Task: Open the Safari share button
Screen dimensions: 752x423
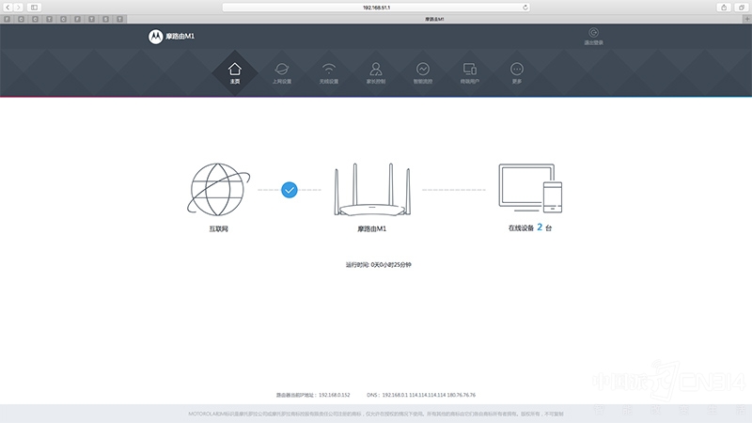Action: click(724, 8)
